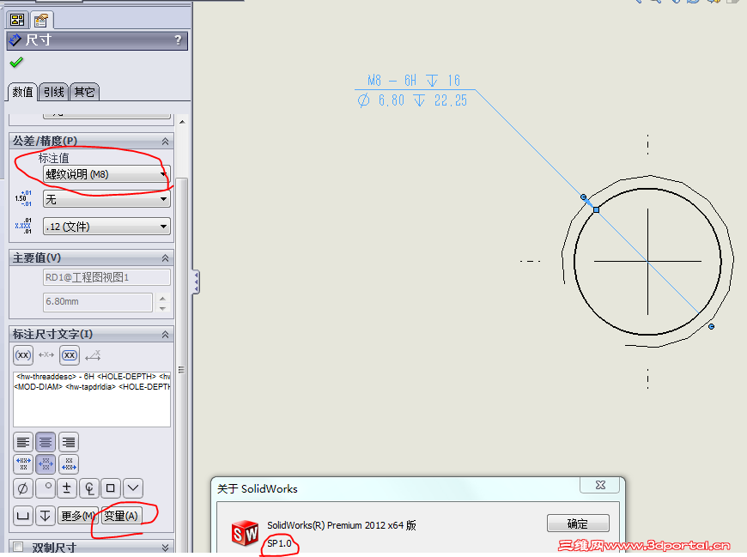Set top vertical justification for text
Screen dimensions: 747x557
coord(23,464)
